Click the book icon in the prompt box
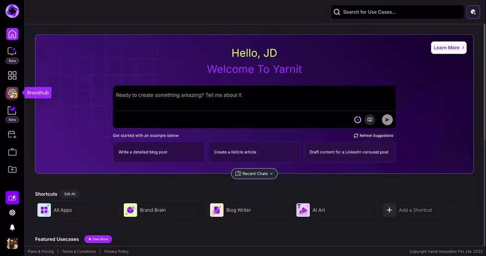The image size is (486, 256). click(370, 120)
